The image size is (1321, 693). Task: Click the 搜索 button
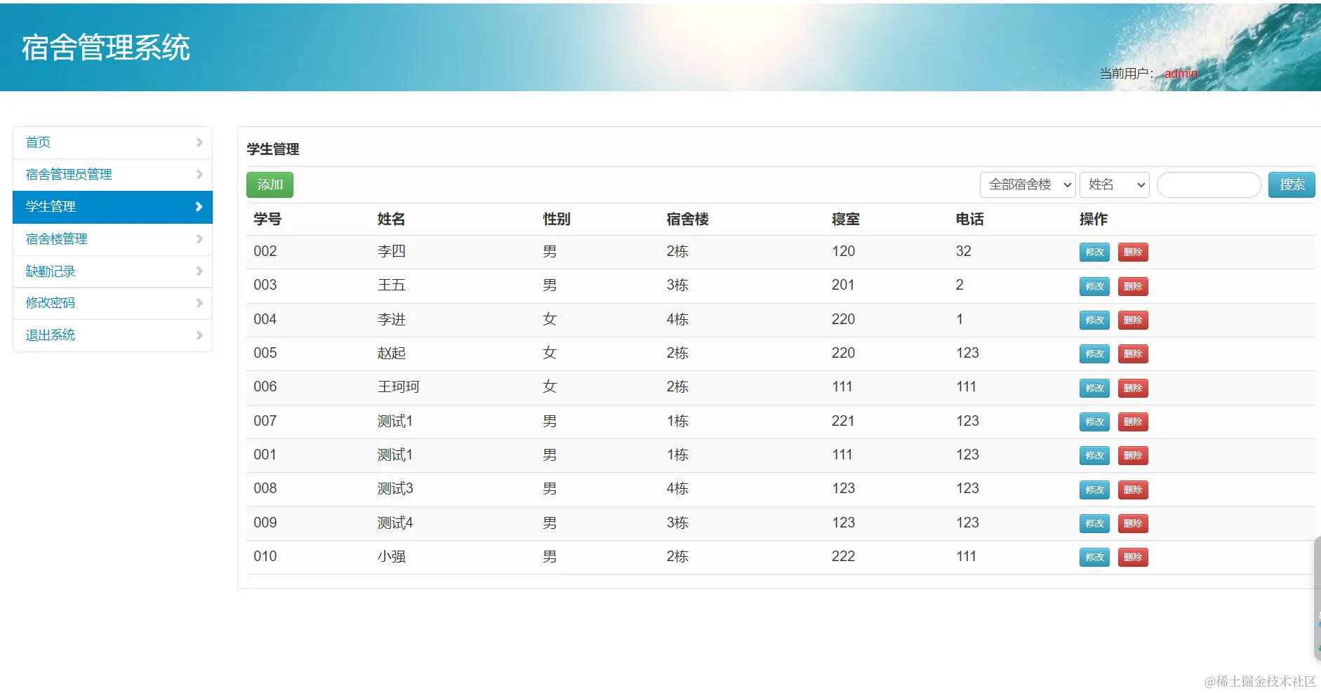point(1292,184)
